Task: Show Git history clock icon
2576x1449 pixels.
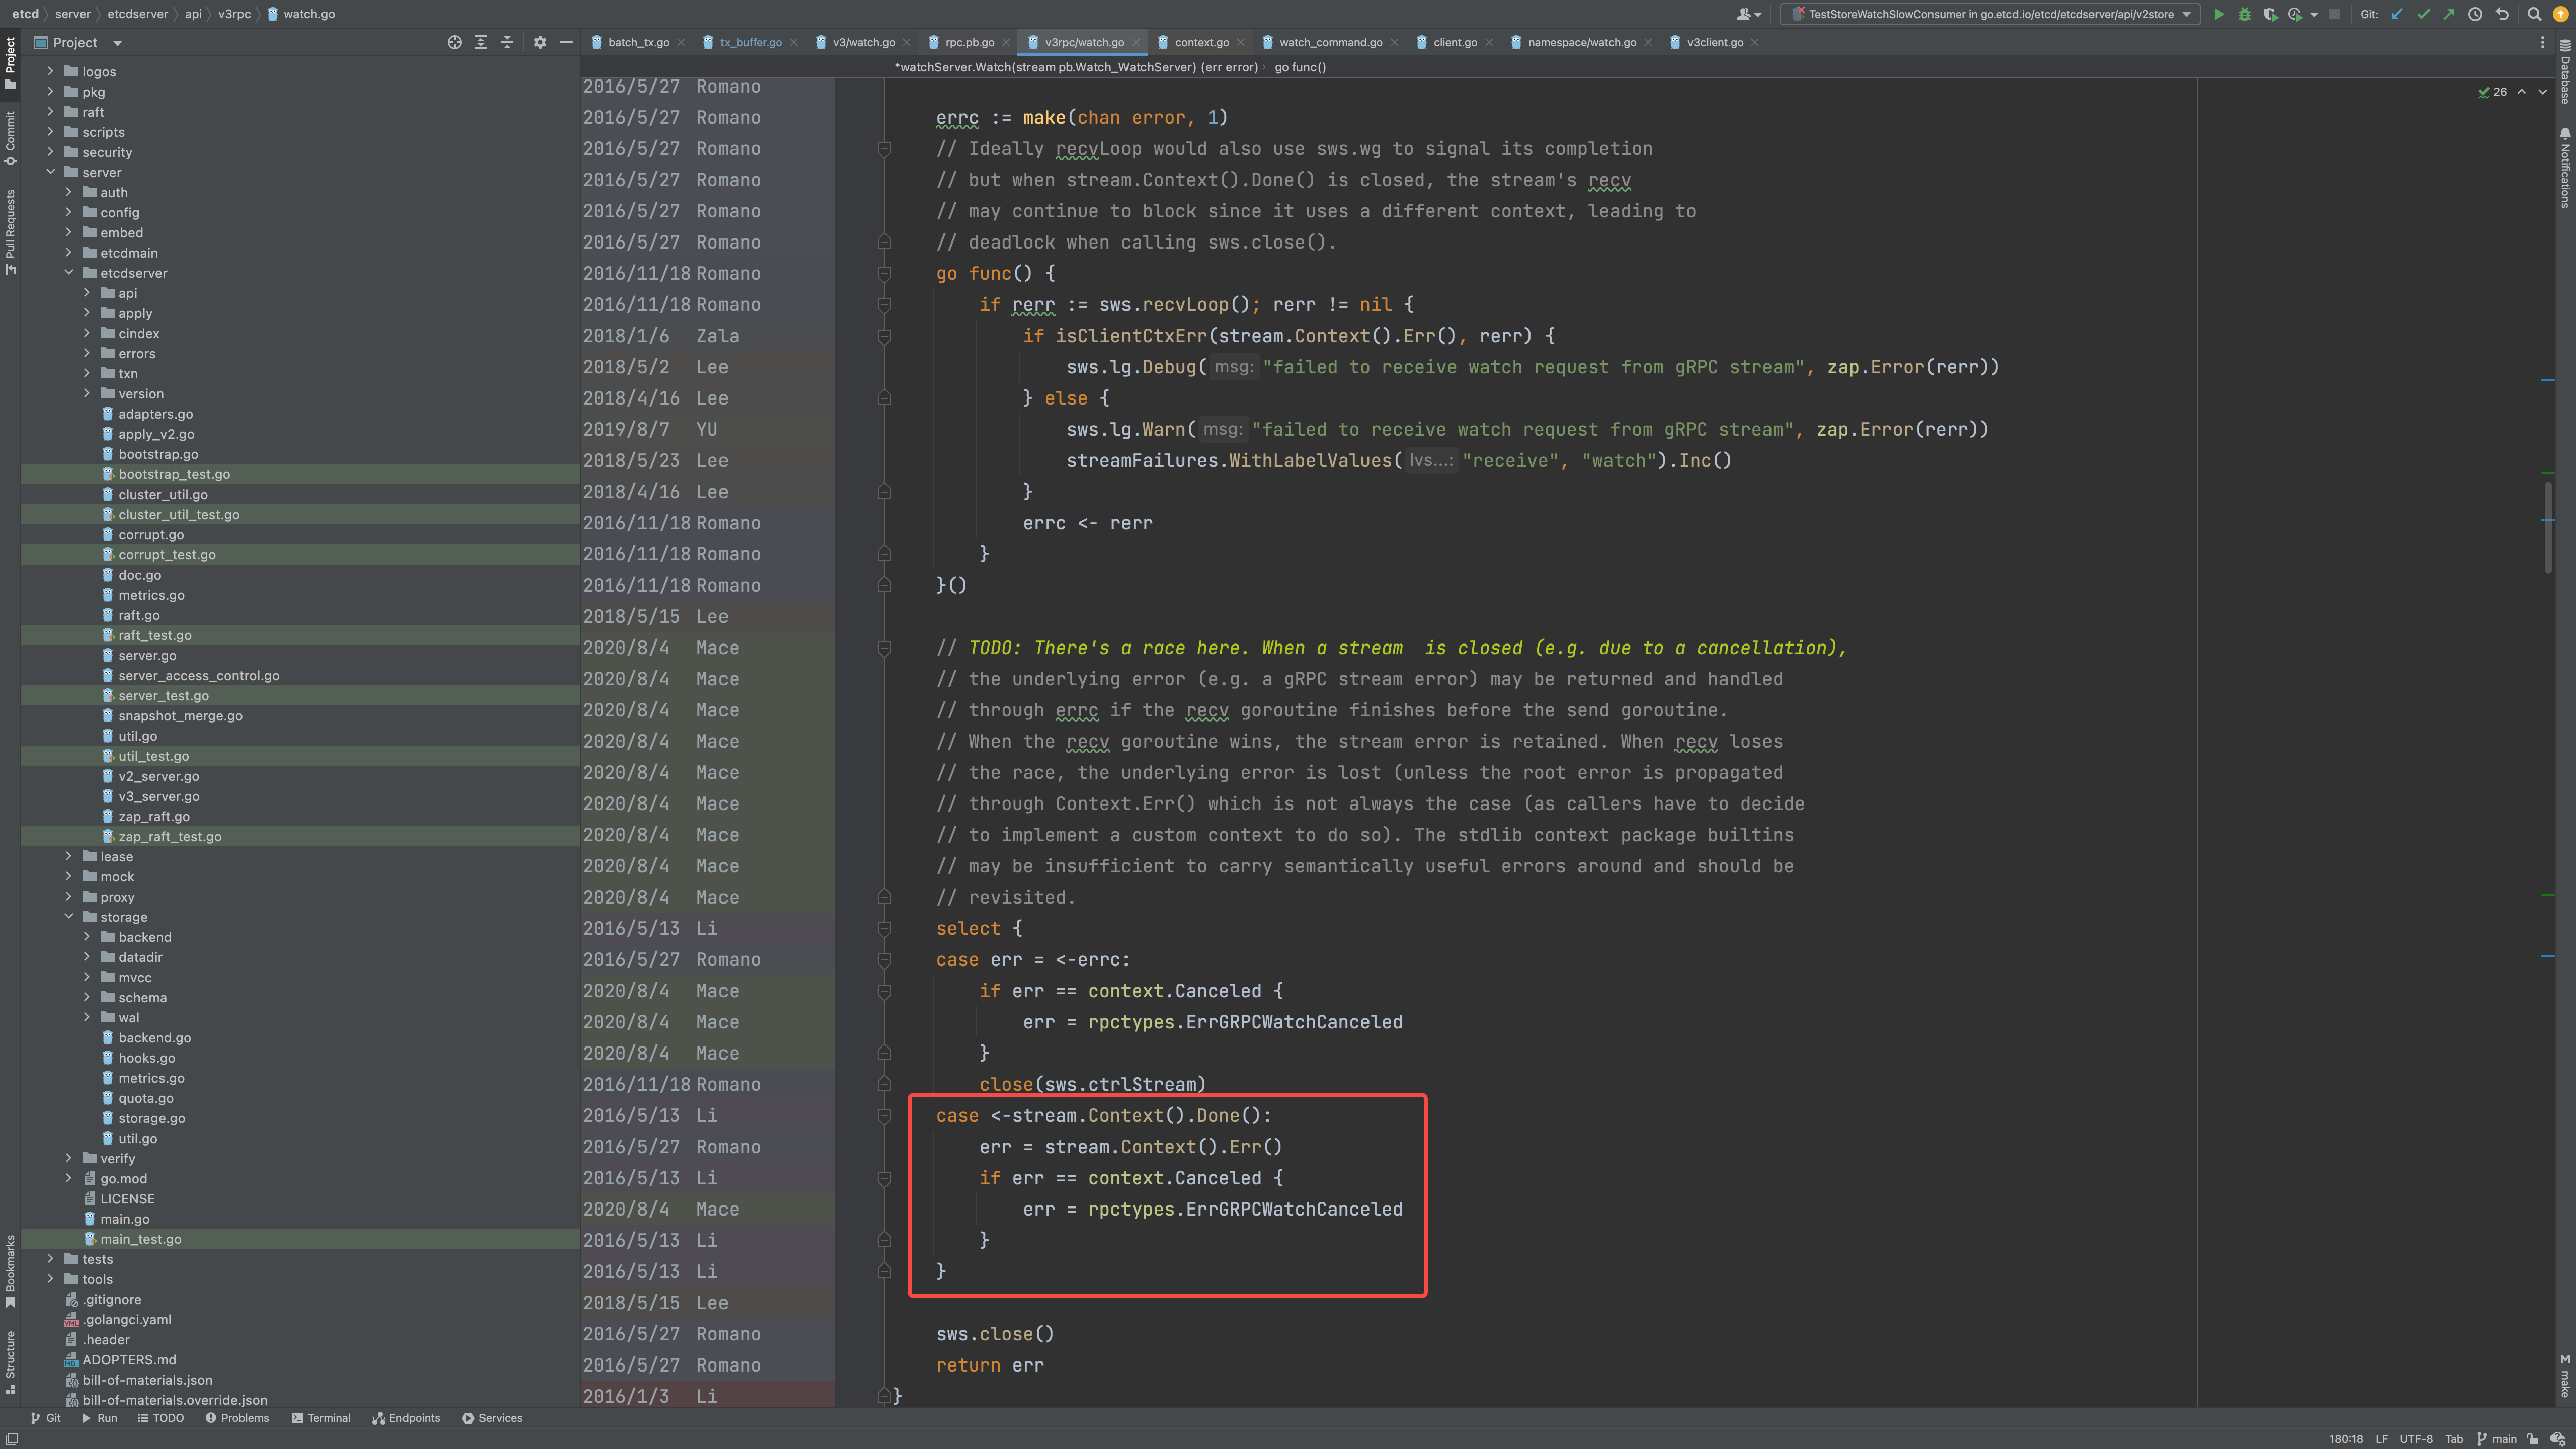Action: [x=2475, y=14]
